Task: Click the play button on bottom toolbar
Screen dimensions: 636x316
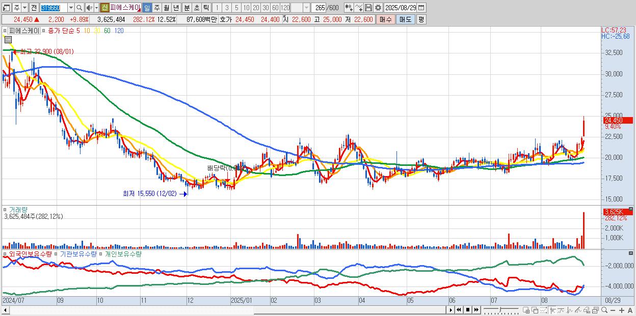Action: pyautogui.click(x=450, y=310)
